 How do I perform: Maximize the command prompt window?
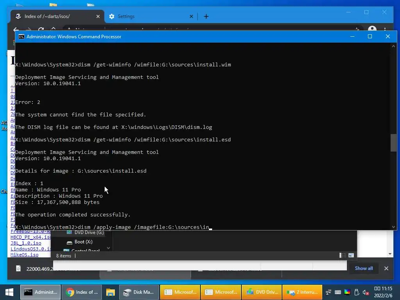click(x=370, y=36)
